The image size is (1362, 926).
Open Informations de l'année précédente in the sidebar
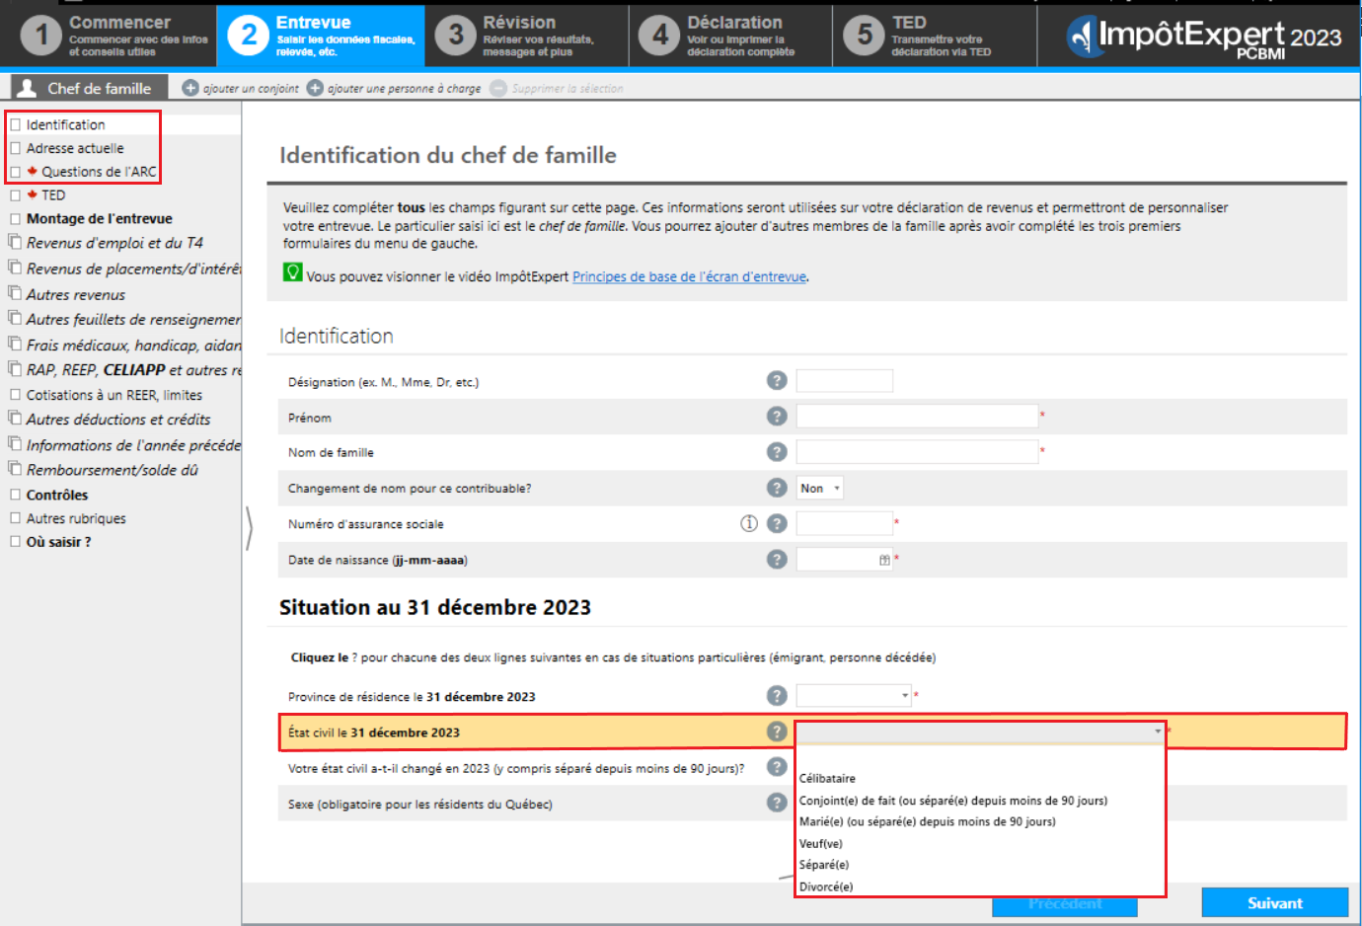133,445
